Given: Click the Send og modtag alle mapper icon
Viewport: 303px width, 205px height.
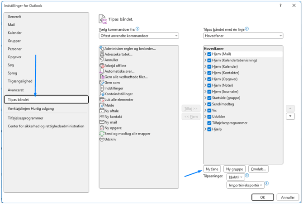Looking at the screenshot, I should tap(102, 134).
